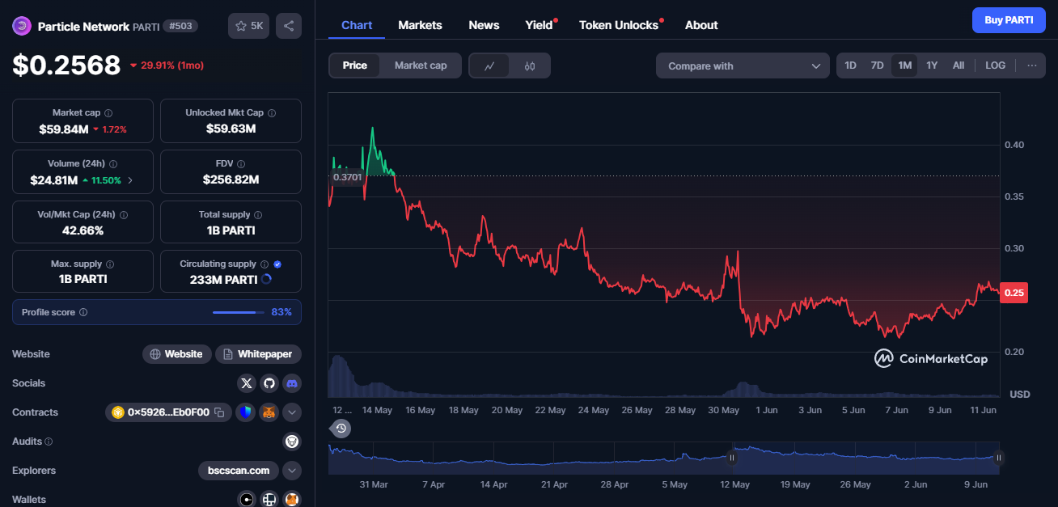The width and height of the screenshot is (1058, 507).
Task: Set chart range to 1Y
Action: tap(932, 65)
